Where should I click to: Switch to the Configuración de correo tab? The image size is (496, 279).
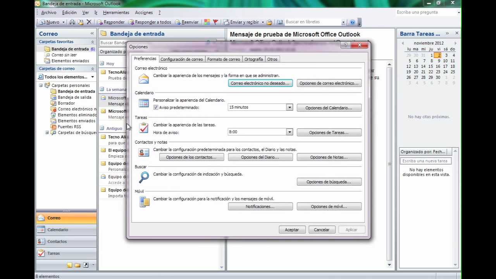pos(182,59)
